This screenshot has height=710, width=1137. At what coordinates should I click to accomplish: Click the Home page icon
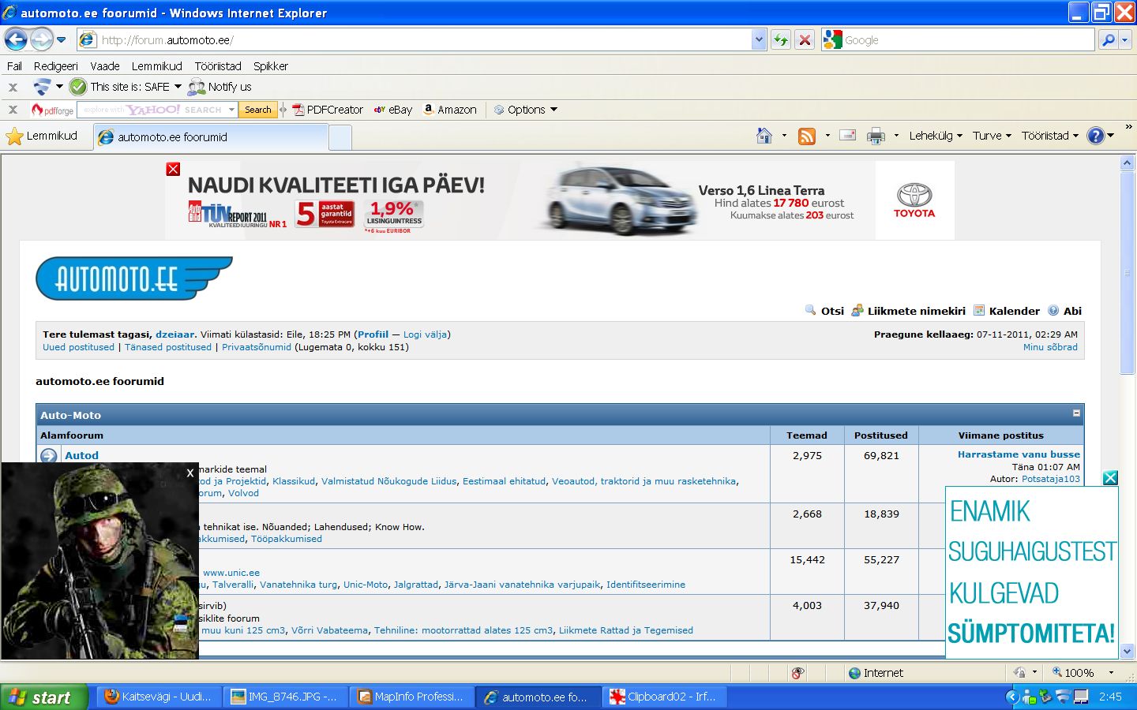pyautogui.click(x=764, y=136)
